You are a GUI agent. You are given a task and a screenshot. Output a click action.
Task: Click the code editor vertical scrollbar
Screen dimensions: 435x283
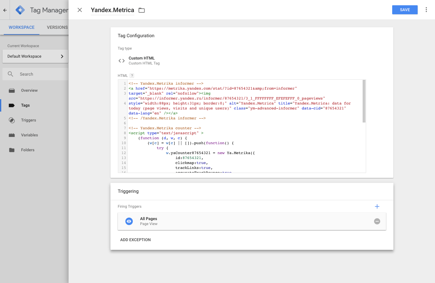pyautogui.click(x=364, y=101)
